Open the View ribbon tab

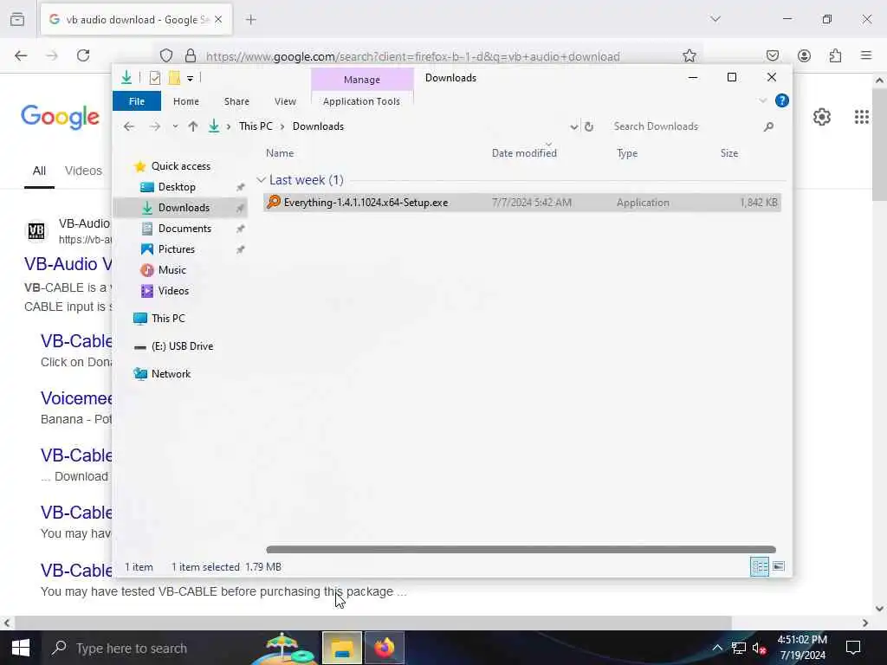tap(285, 101)
